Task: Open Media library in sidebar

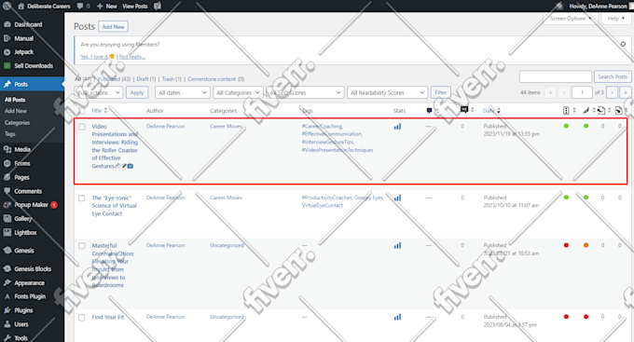Action: [x=22, y=149]
